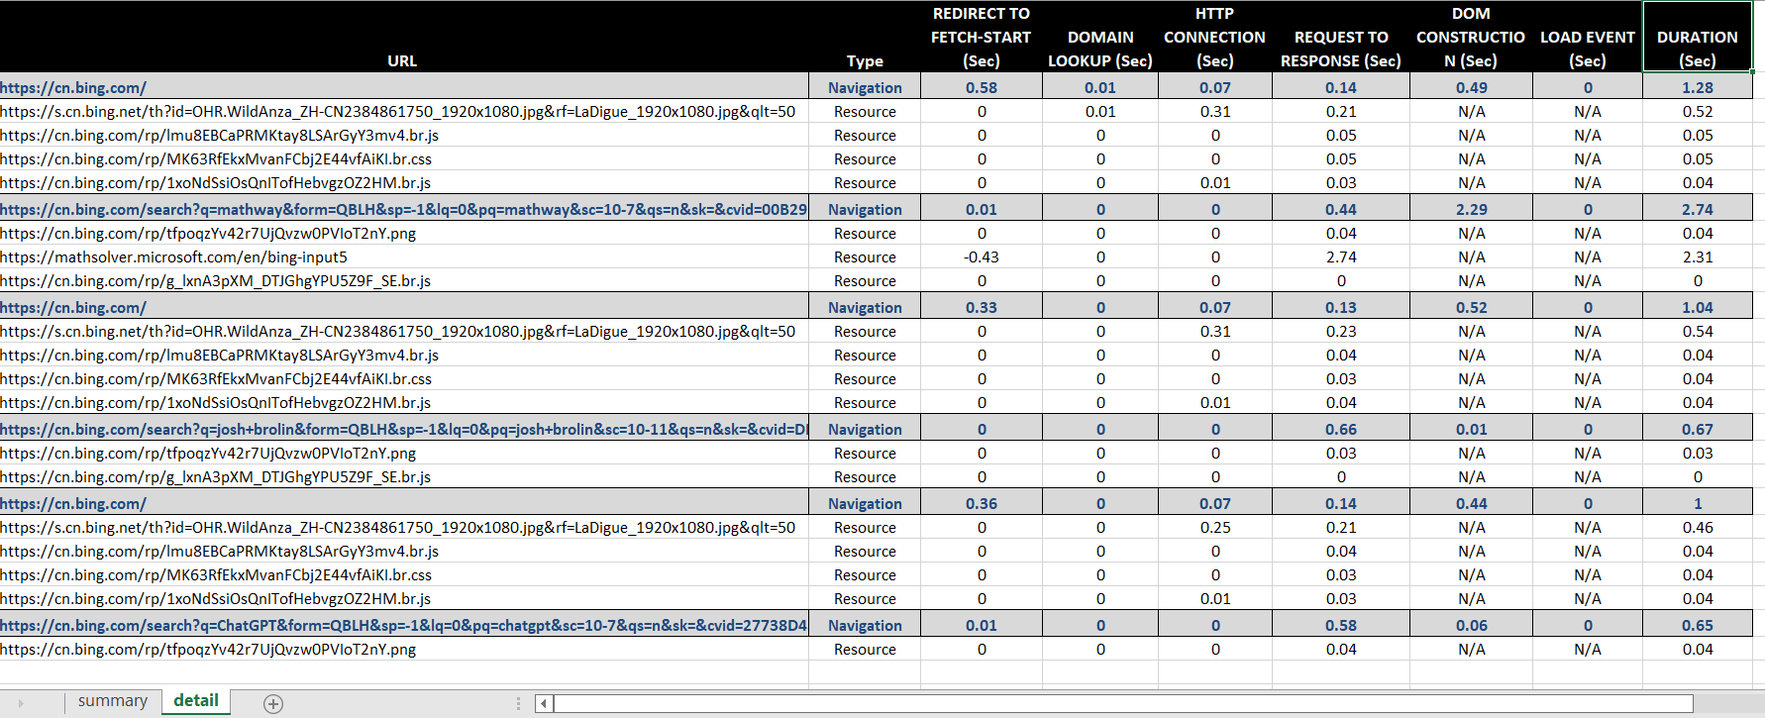Switch to the summary sheet tab

coord(113,701)
